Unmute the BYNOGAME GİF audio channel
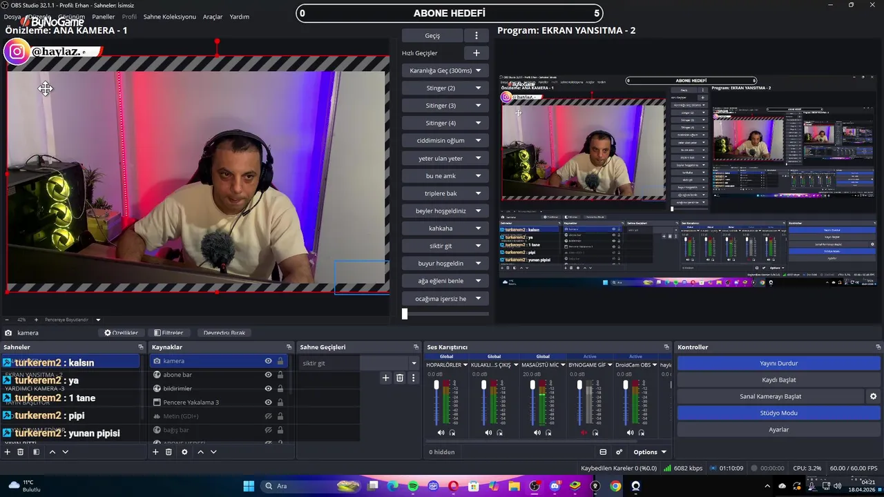Image resolution: width=884 pixels, height=497 pixels. [584, 433]
